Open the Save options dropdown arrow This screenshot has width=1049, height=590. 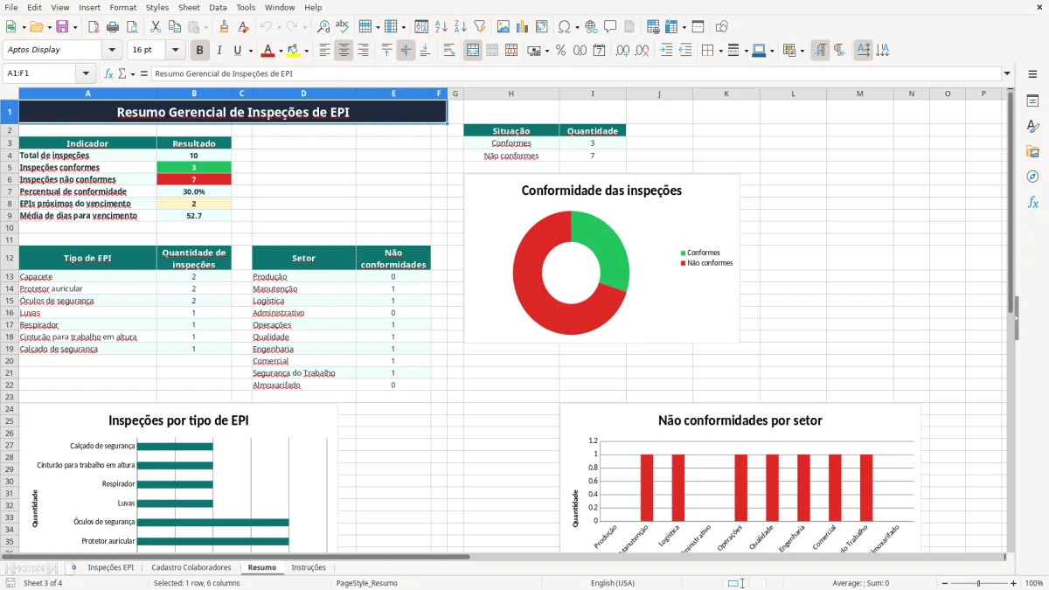tap(75, 27)
